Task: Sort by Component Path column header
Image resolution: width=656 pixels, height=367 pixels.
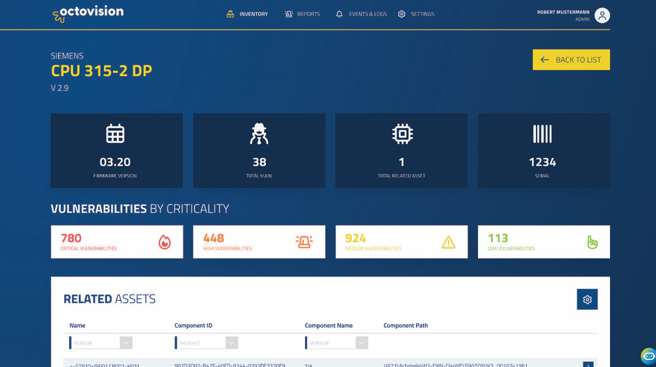Action: point(405,326)
